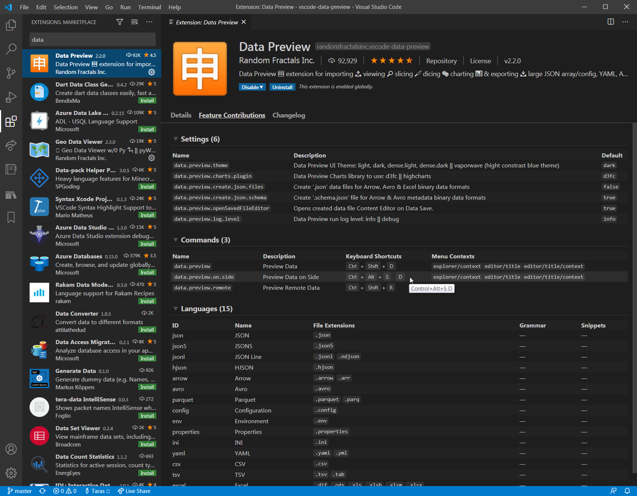Open the Manage gear in activity bar

click(x=11, y=473)
